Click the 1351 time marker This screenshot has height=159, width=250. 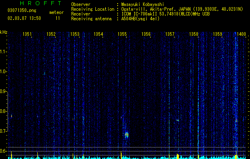point(27,34)
